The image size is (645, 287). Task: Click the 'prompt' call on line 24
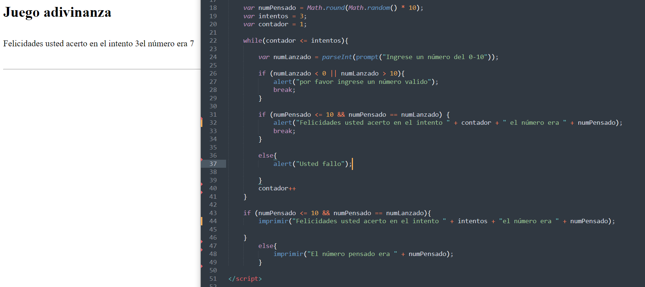pos(367,57)
